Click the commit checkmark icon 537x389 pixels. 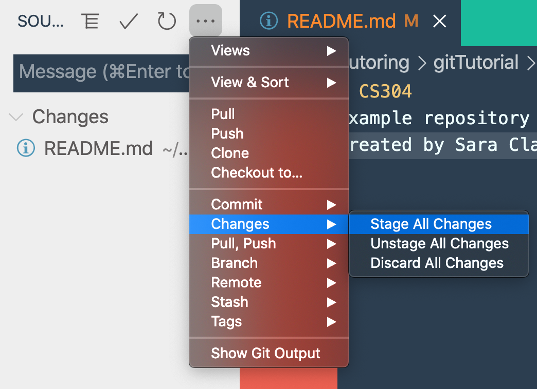tap(129, 21)
